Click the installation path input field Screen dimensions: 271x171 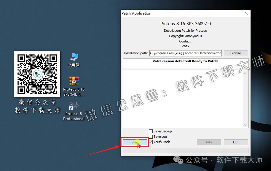(185, 53)
